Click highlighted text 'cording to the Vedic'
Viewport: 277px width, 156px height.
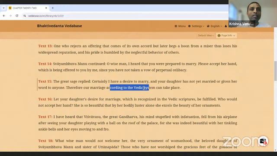(x=126, y=88)
